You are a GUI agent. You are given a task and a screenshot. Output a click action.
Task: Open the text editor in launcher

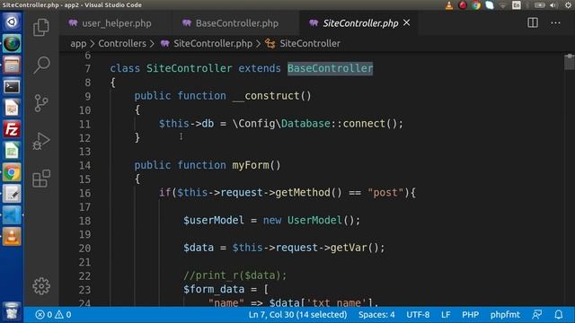12,194
